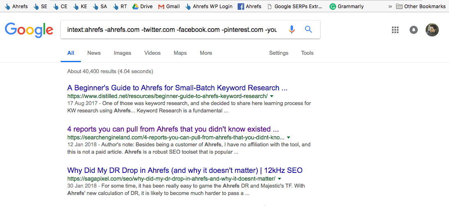The height and width of the screenshot is (206, 449).
Task: Click the Google logo
Action: click(29, 29)
